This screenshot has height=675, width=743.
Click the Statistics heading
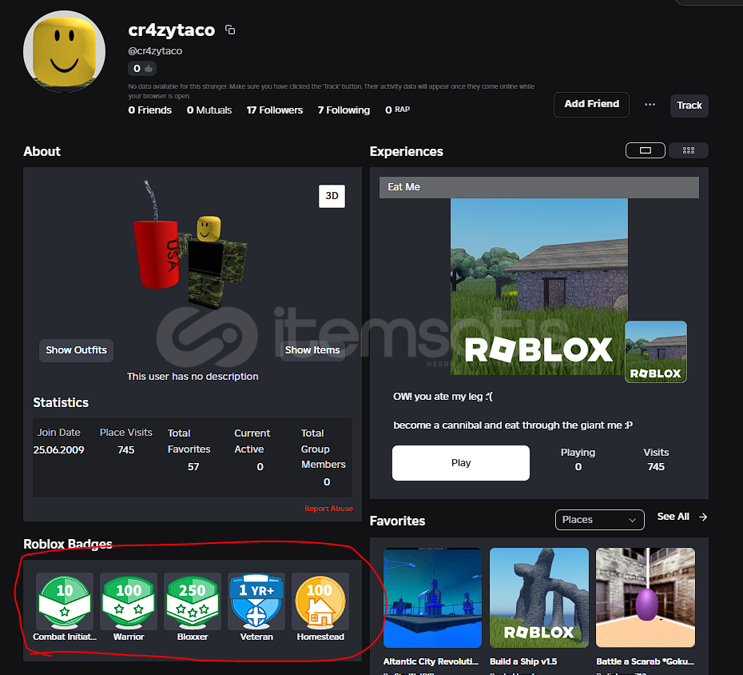pyautogui.click(x=61, y=402)
